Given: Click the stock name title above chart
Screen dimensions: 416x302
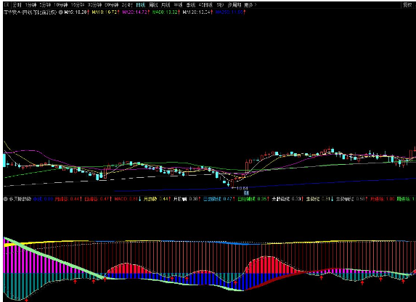Looking at the screenshot, I should point(30,12).
